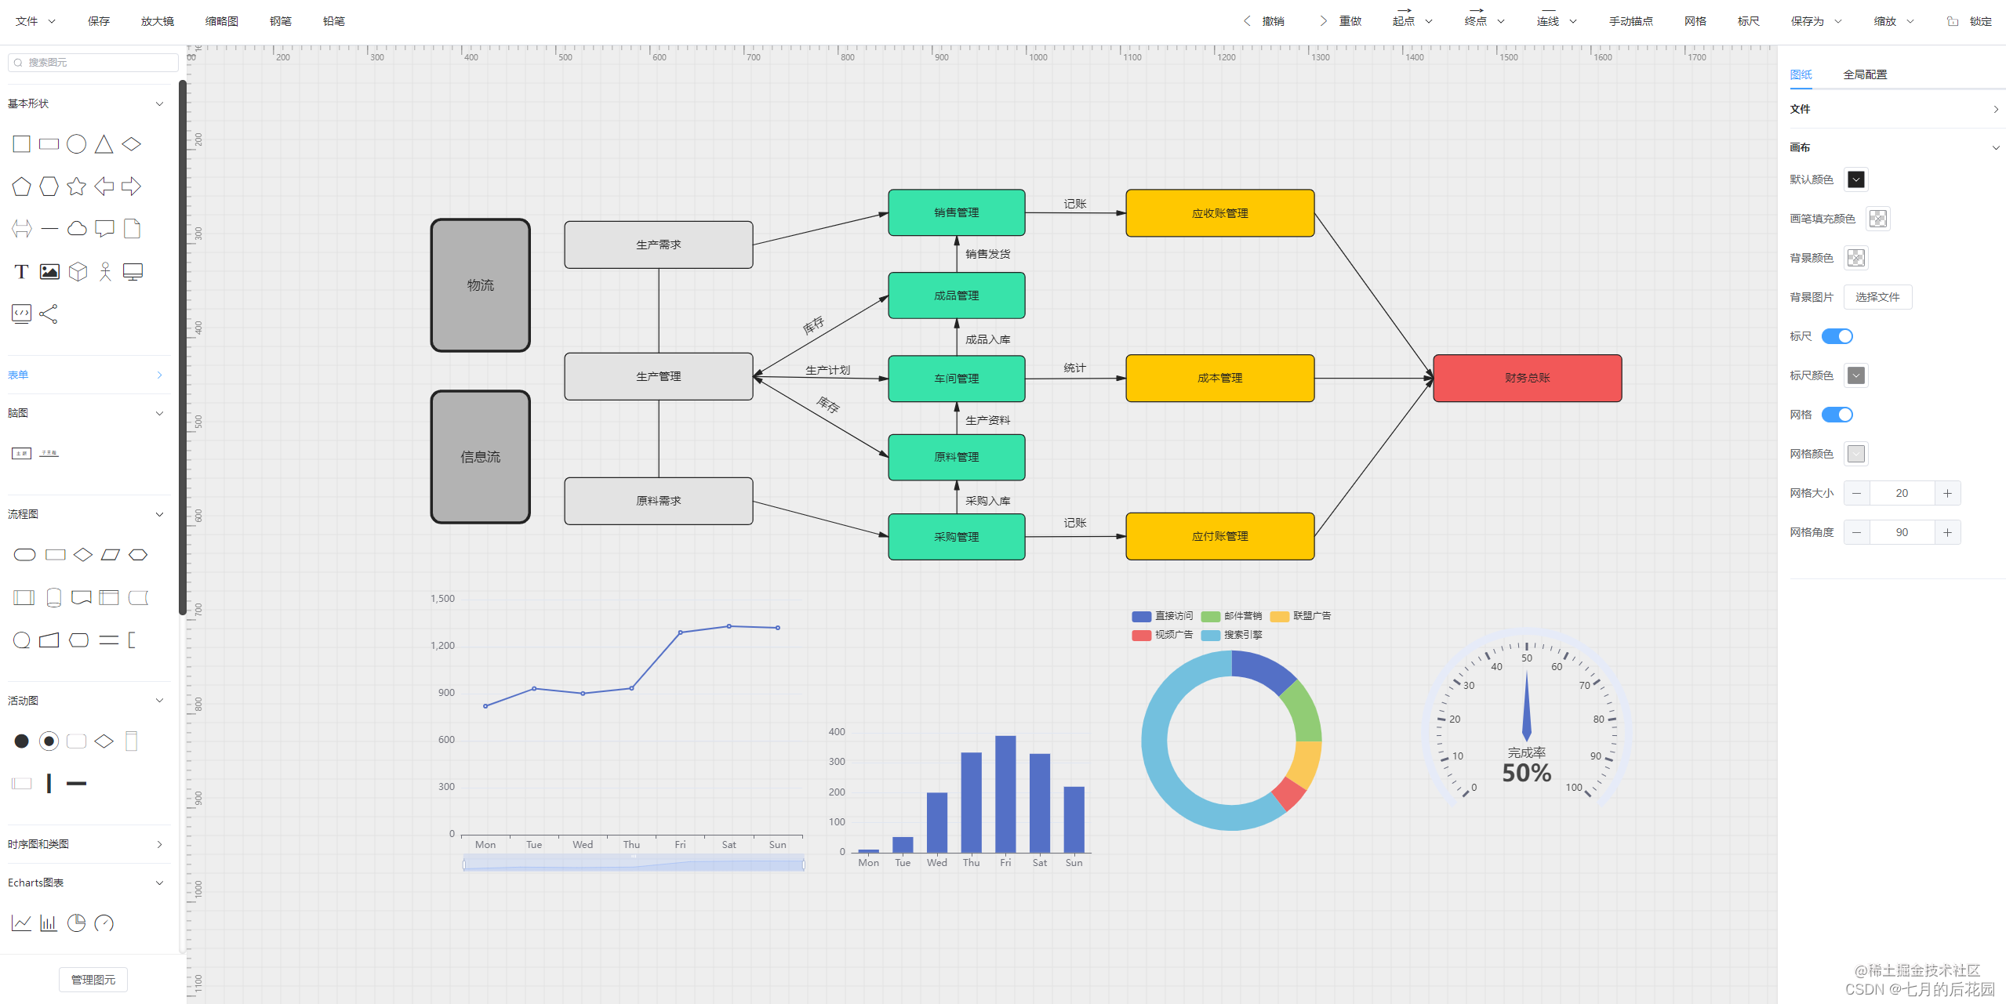Screen dimensions: 2006x1004
Task: Select the code block shape
Action: point(21,314)
